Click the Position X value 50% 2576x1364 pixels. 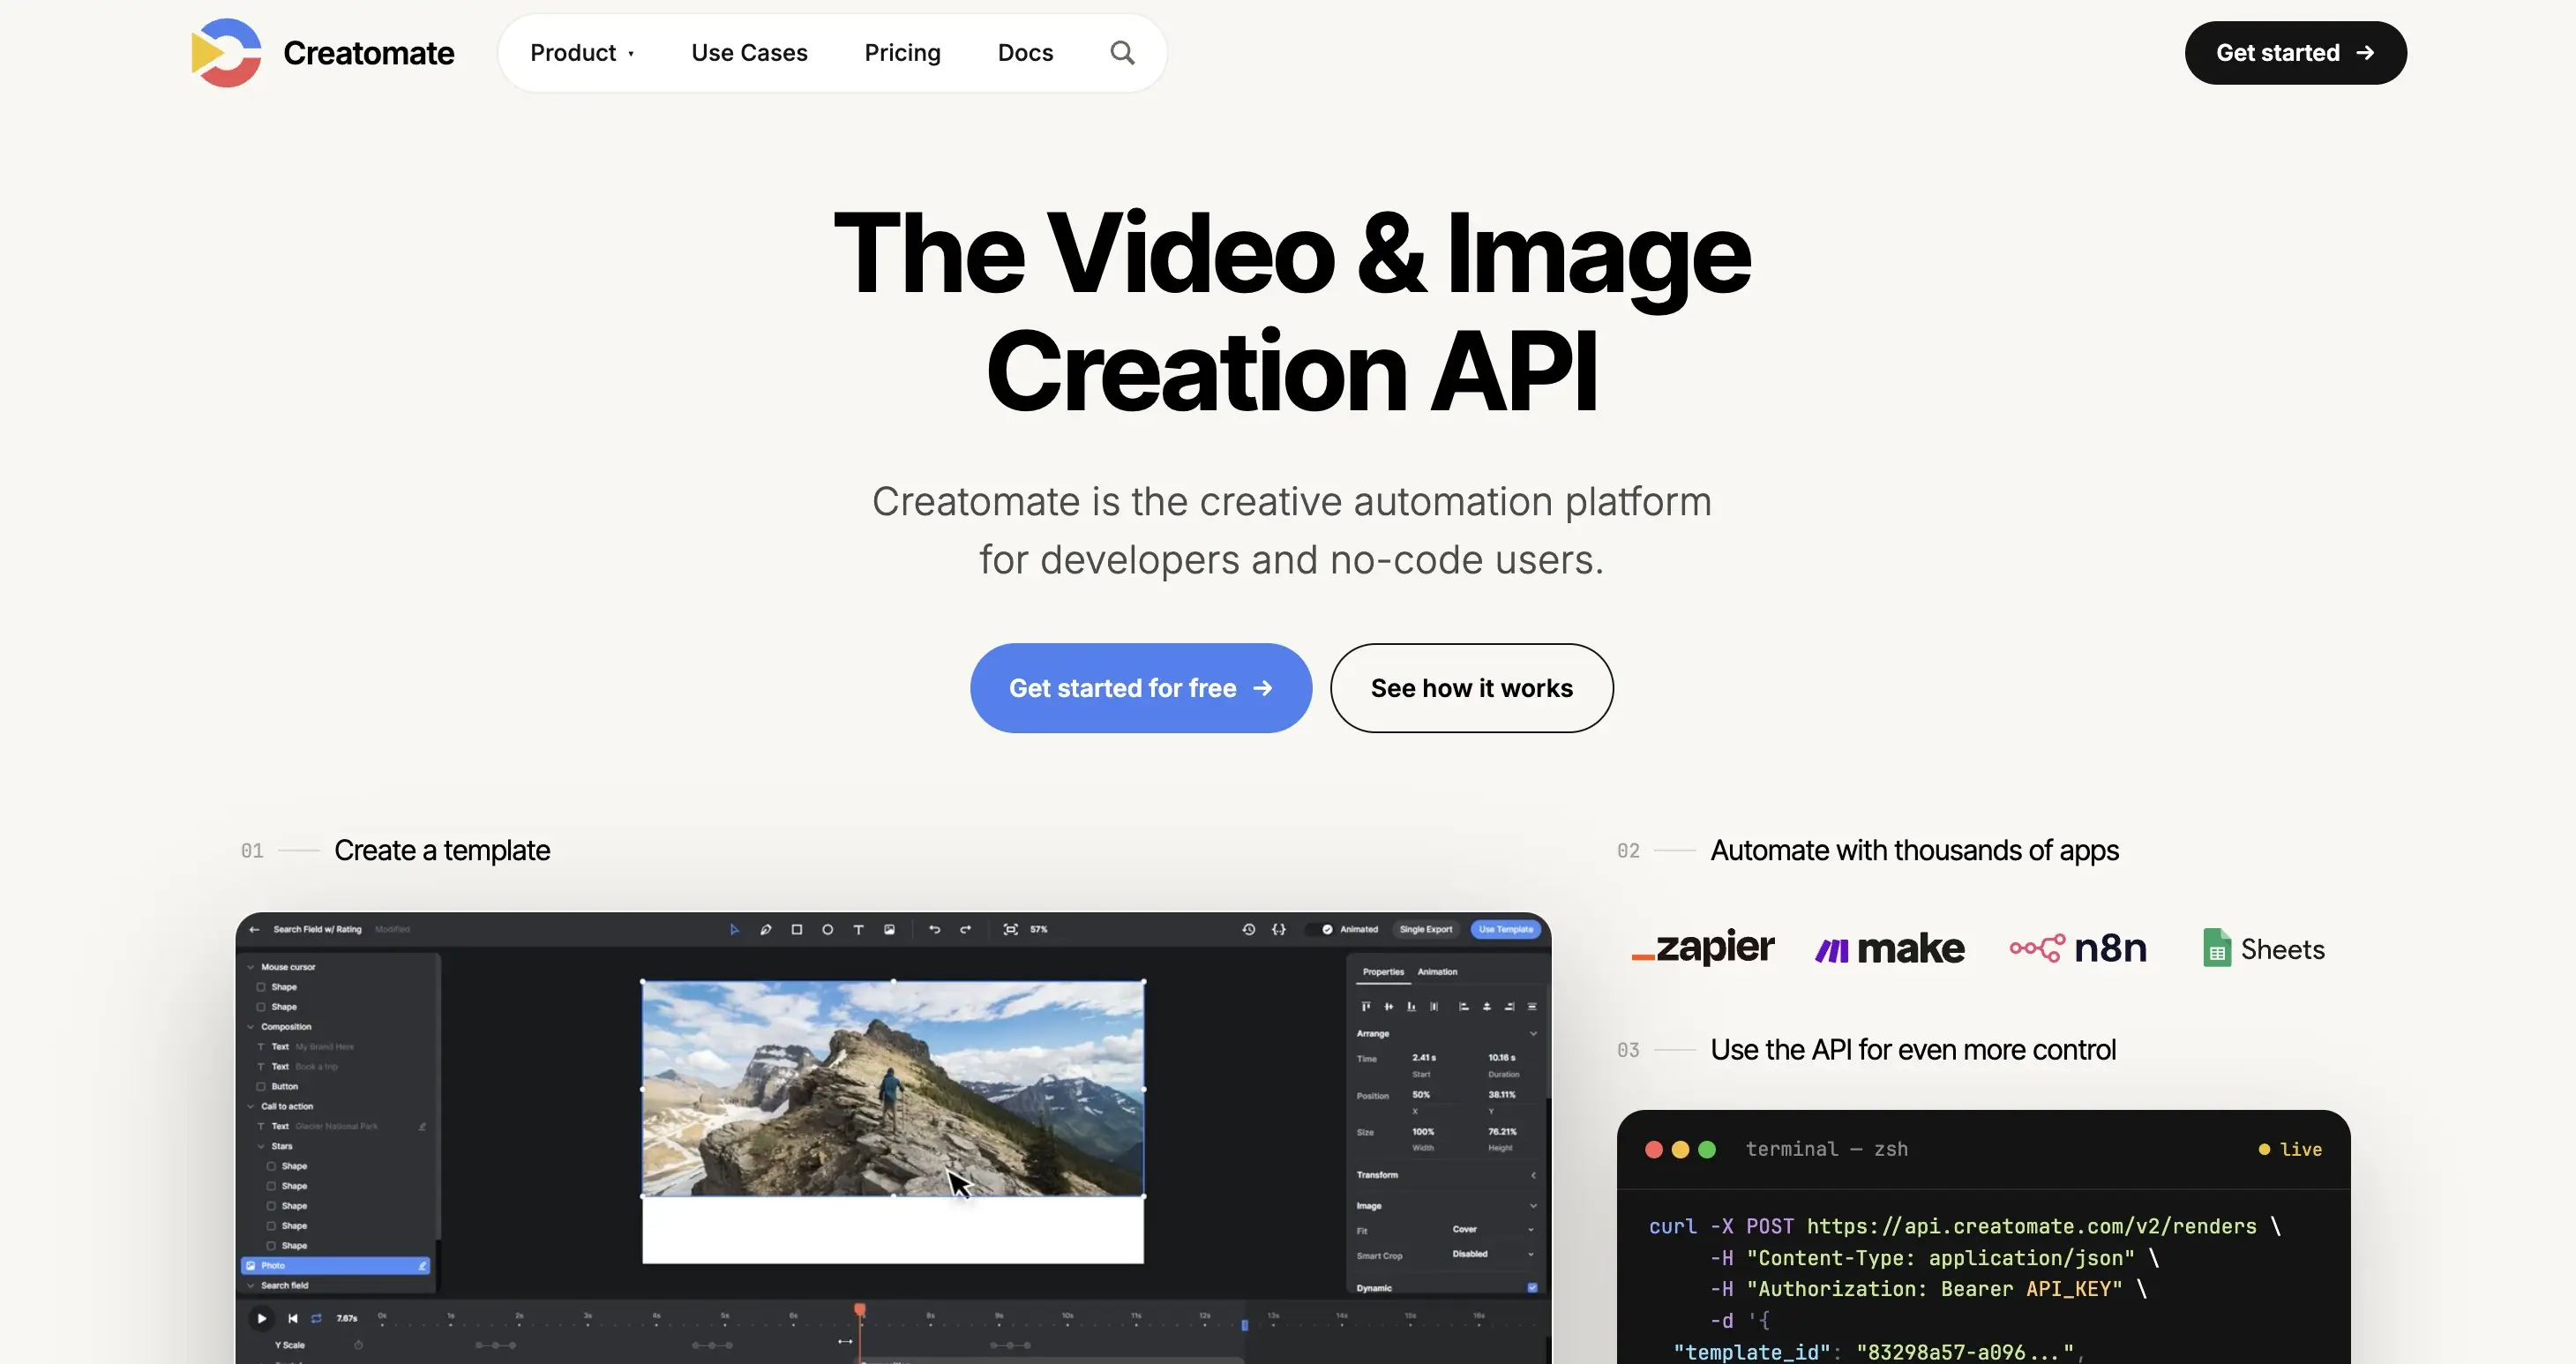pos(1420,1094)
